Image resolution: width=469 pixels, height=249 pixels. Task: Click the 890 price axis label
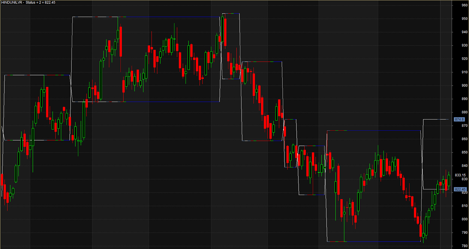(465, 99)
